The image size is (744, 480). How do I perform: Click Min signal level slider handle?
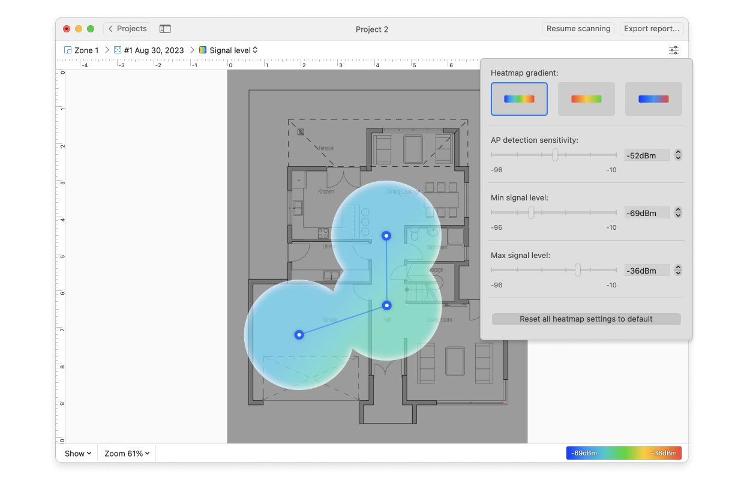531,212
